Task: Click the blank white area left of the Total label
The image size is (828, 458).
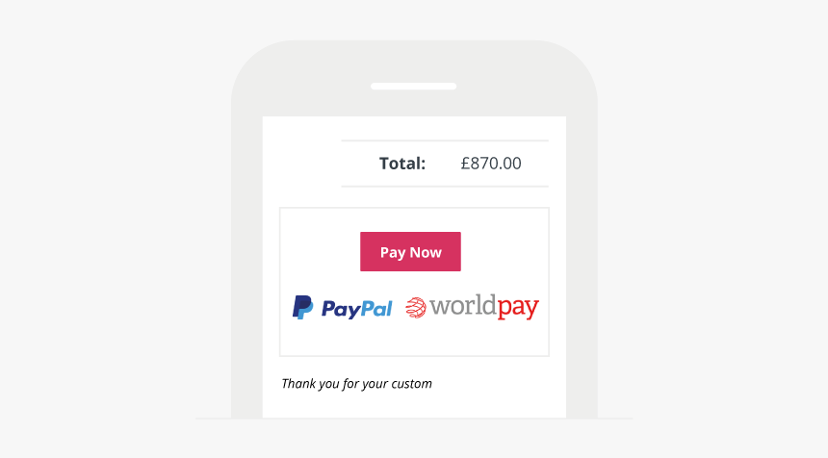Action: 301,163
